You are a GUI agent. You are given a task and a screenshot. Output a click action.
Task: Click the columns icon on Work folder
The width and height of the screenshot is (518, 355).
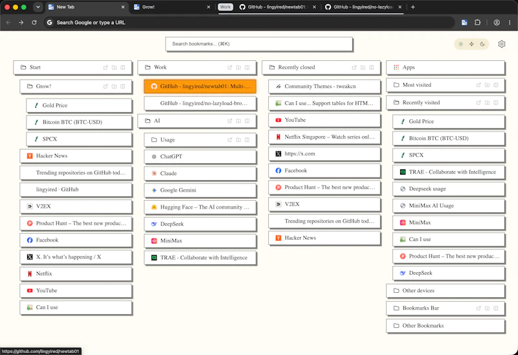(x=247, y=67)
